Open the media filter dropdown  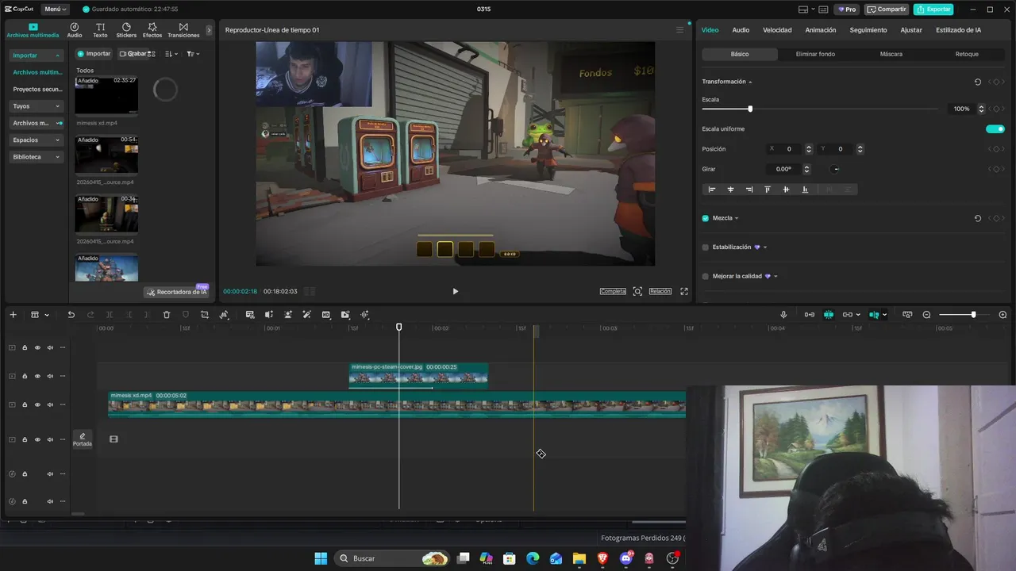193,54
